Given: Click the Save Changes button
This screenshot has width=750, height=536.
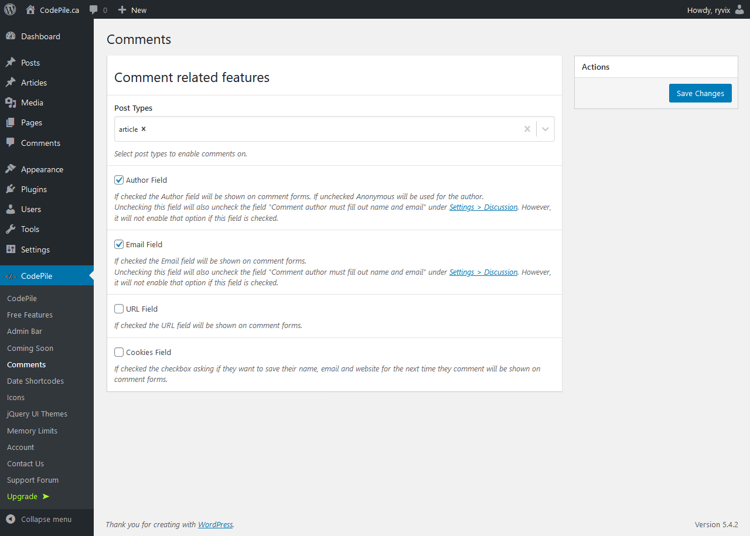Looking at the screenshot, I should coord(700,93).
